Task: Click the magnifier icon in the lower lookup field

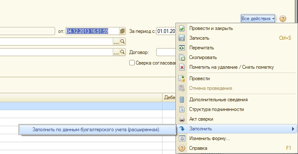Action: pos(122,52)
